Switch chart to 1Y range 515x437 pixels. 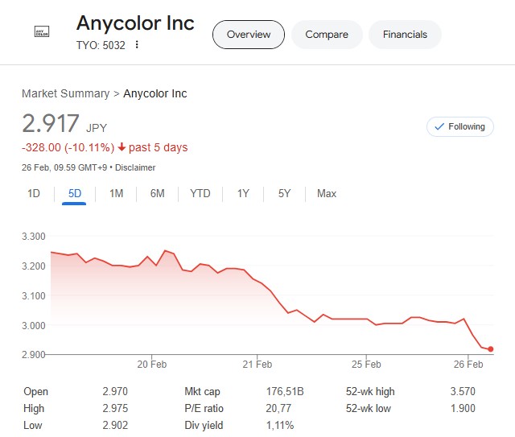[243, 193]
